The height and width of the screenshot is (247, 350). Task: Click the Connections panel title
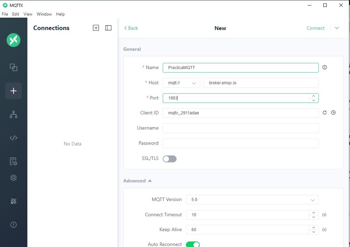pyautogui.click(x=51, y=28)
